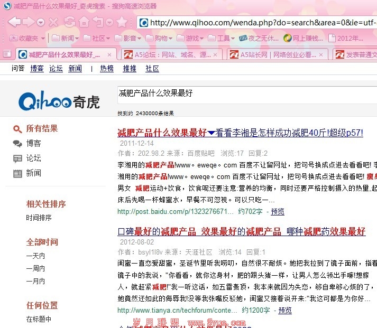
Task: Click the magnifier icon beside 所有结果
Action: 17,128
